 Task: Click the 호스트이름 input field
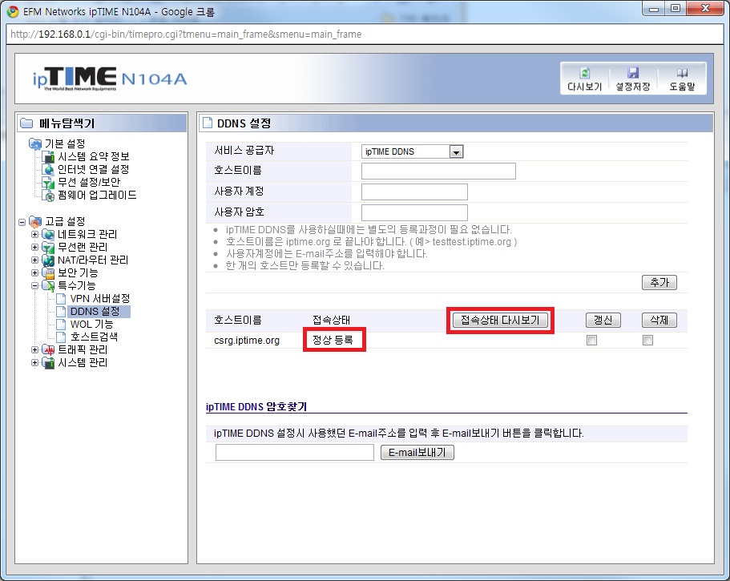438,171
